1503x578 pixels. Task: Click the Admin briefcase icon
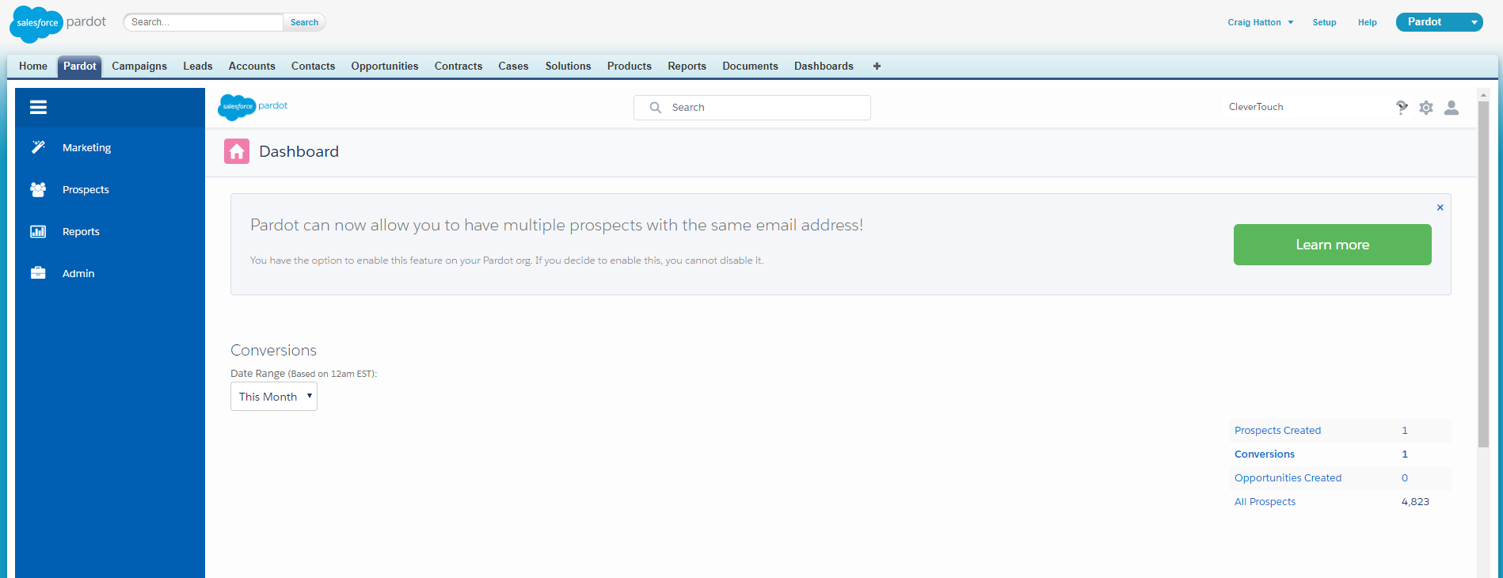[x=38, y=273]
